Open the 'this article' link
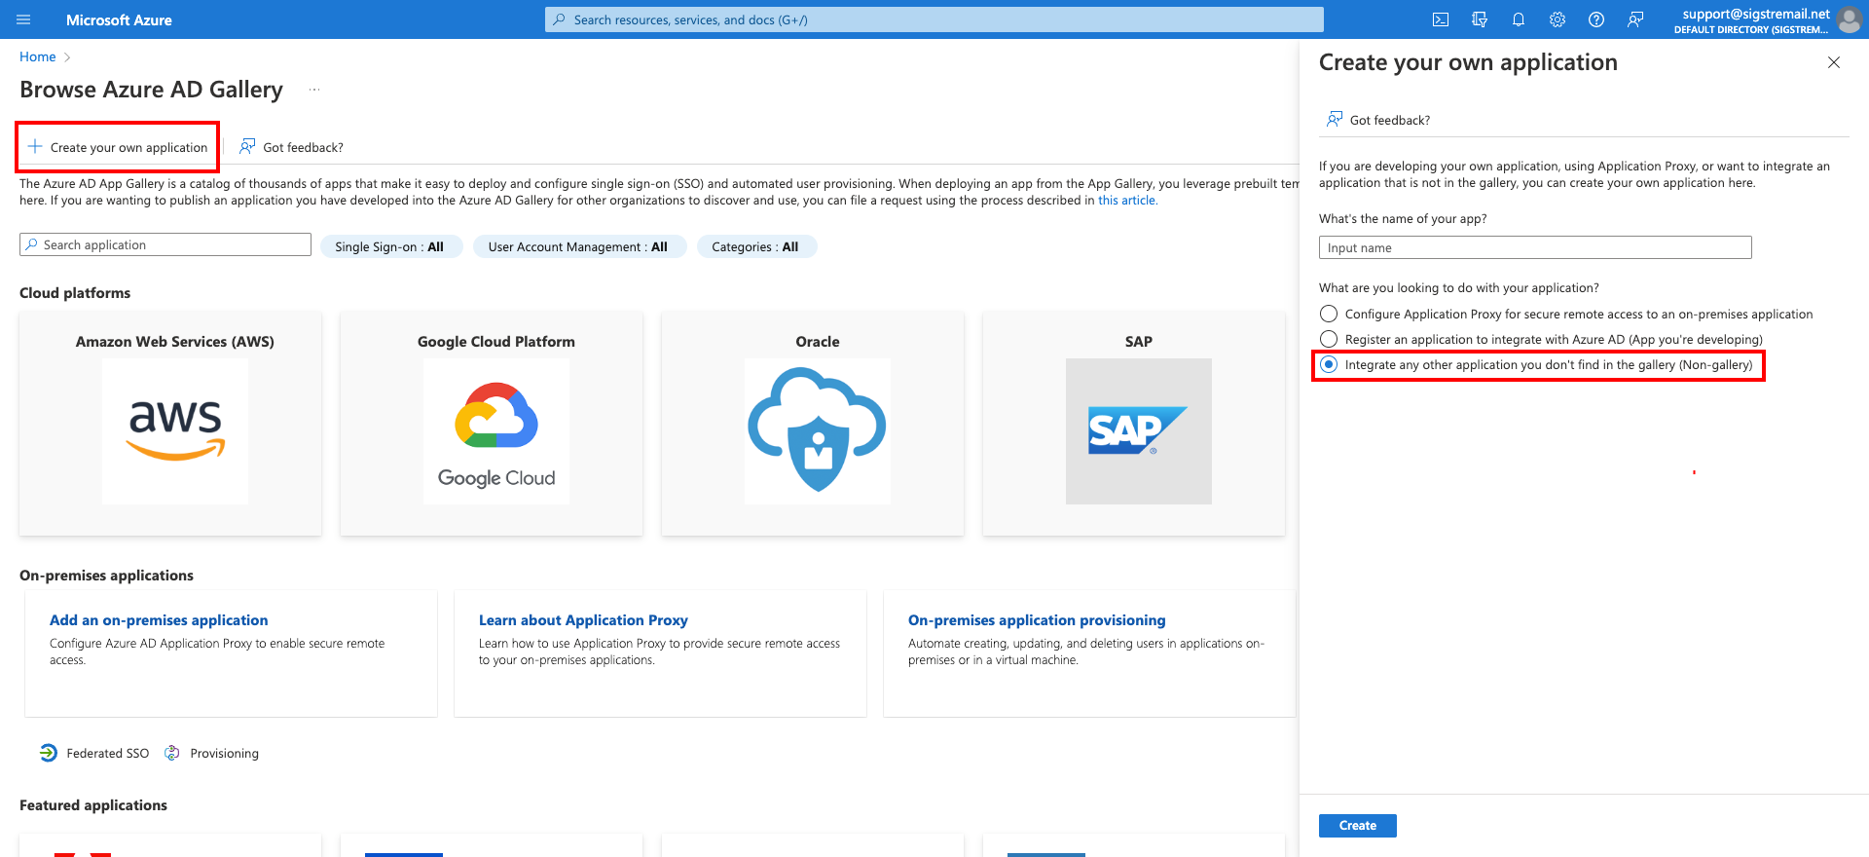 (x=1127, y=201)
